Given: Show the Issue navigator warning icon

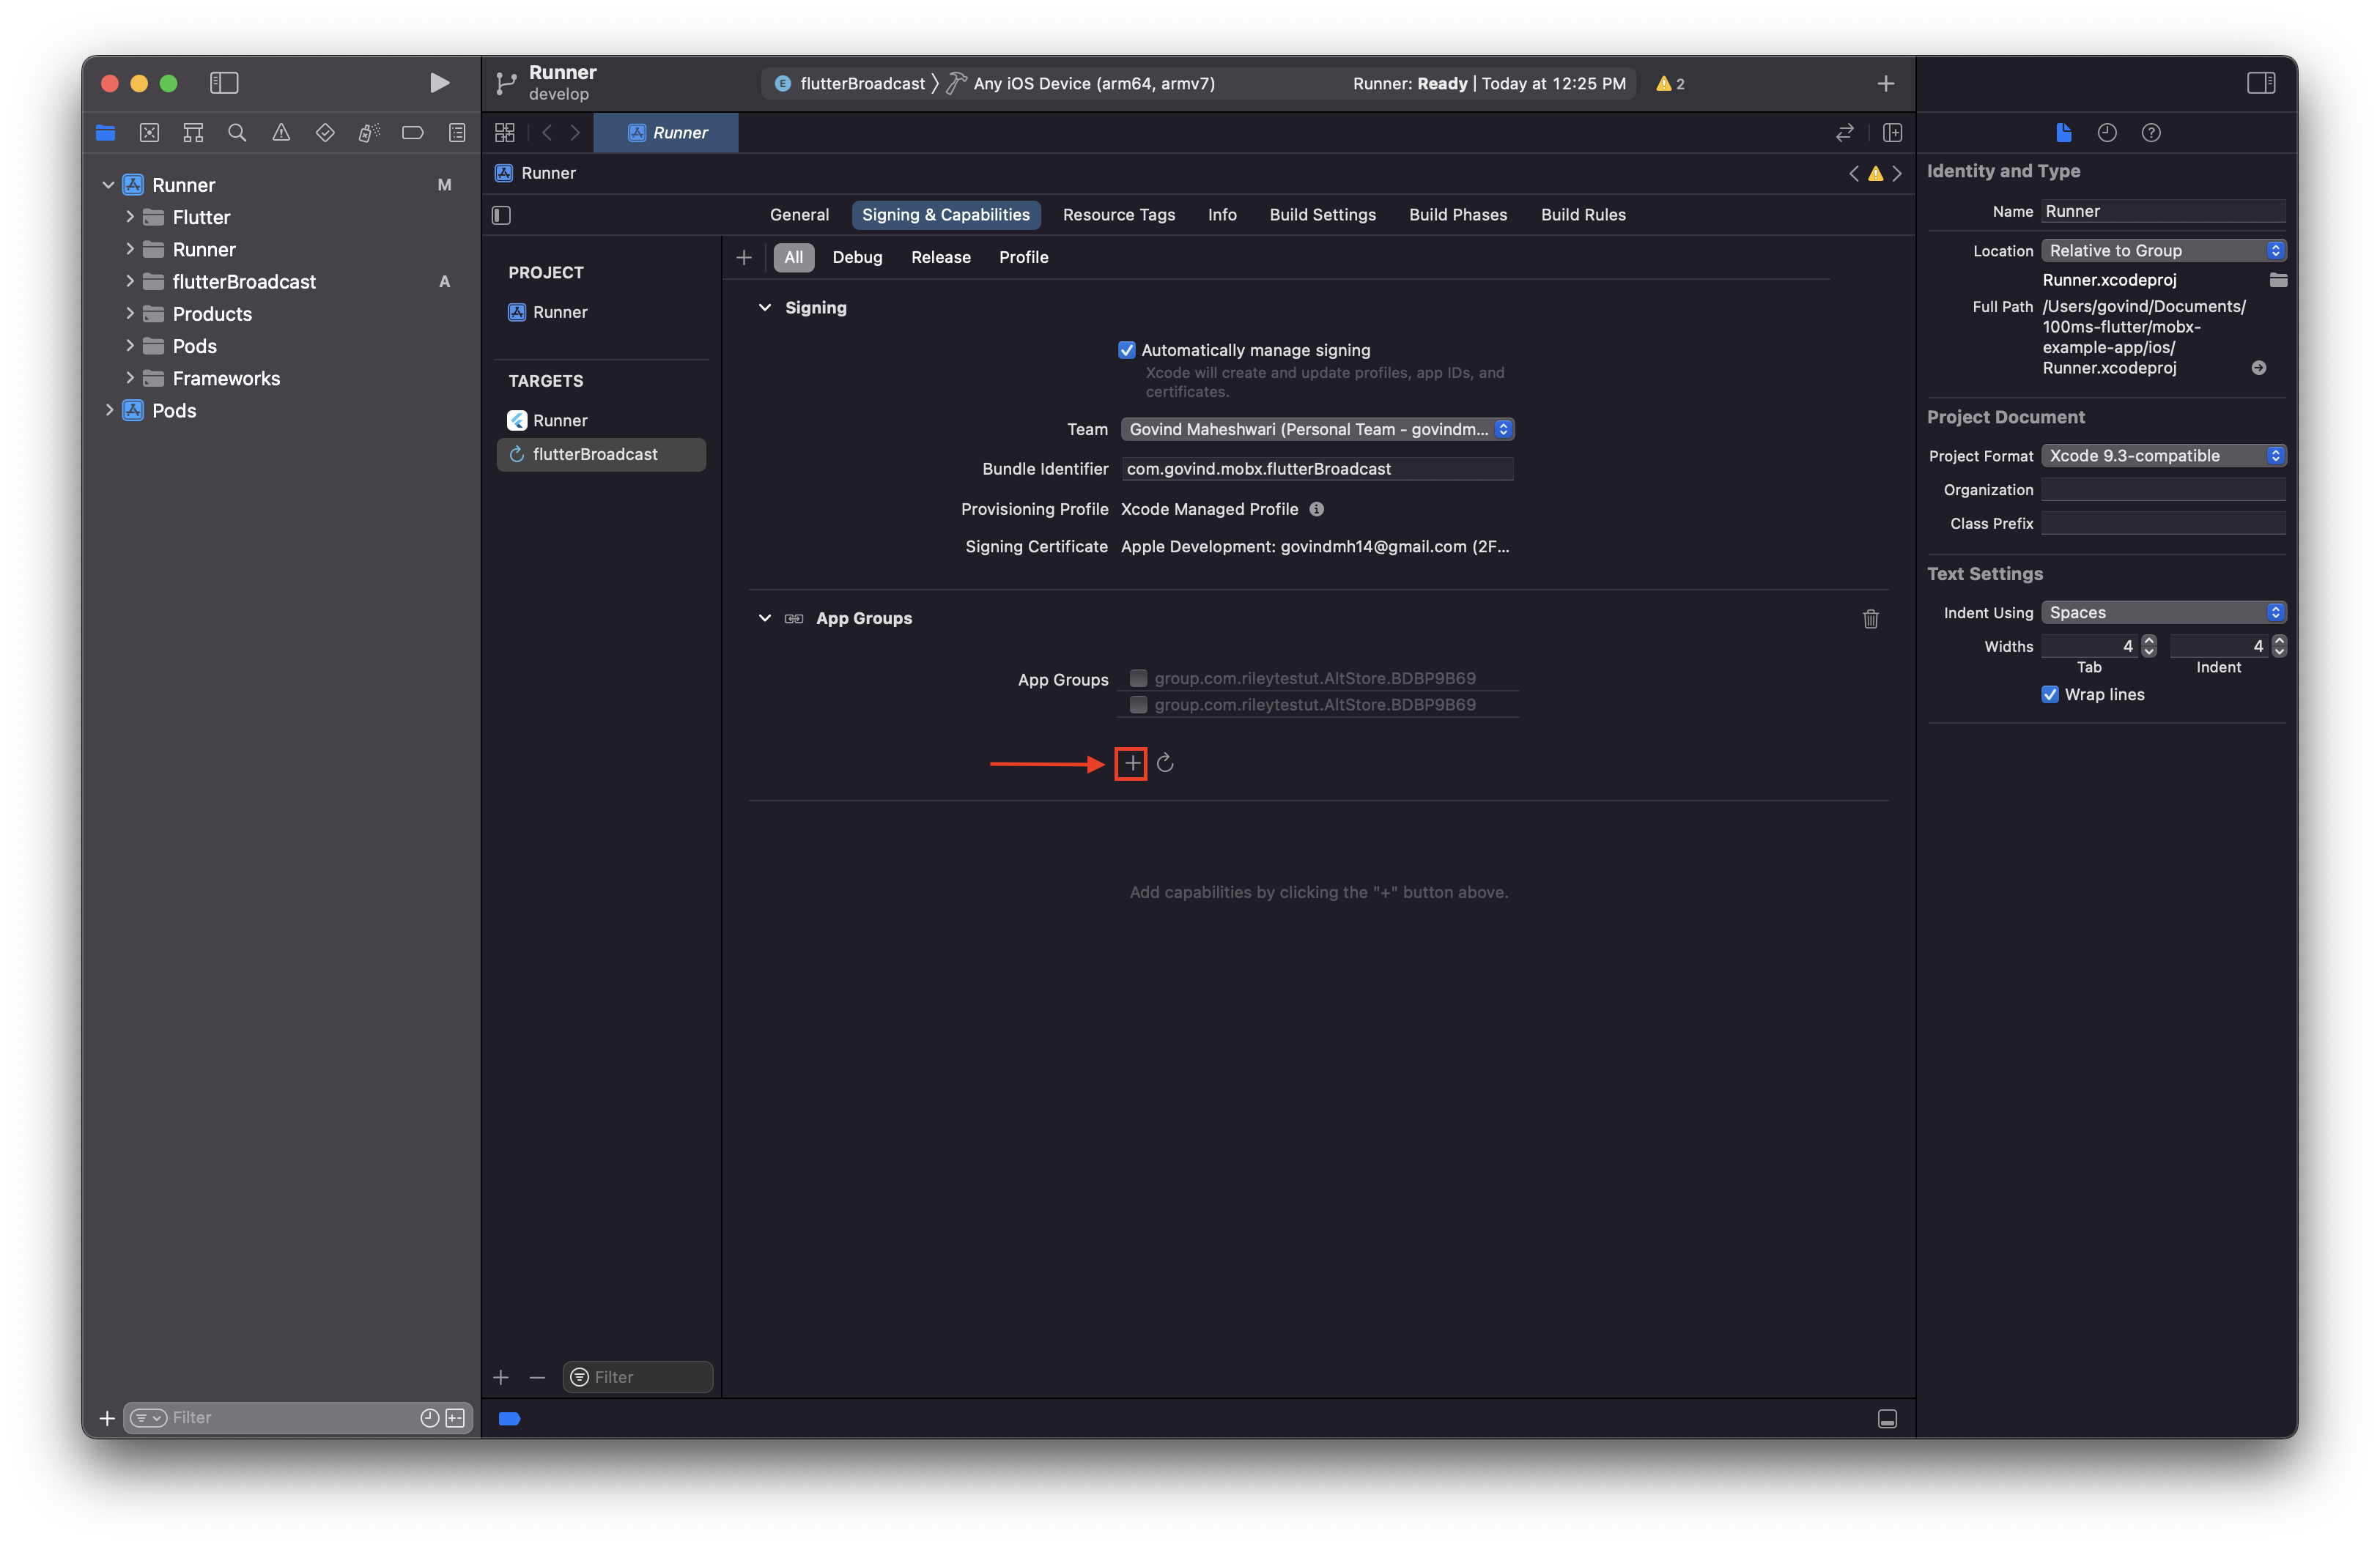Looking at the screenshot, I should click(281, 132).
